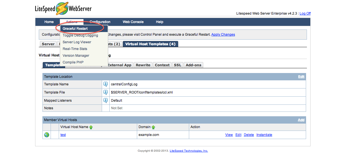Open the Configuration menu
The image size is (346, 157).
coord(100,22)
